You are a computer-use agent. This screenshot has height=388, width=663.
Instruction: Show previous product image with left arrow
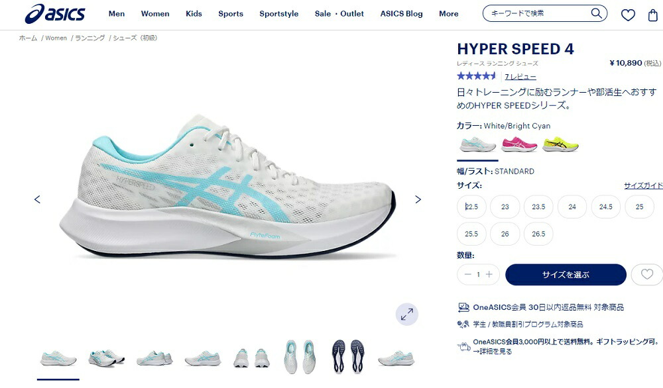(x=37, y=199)
